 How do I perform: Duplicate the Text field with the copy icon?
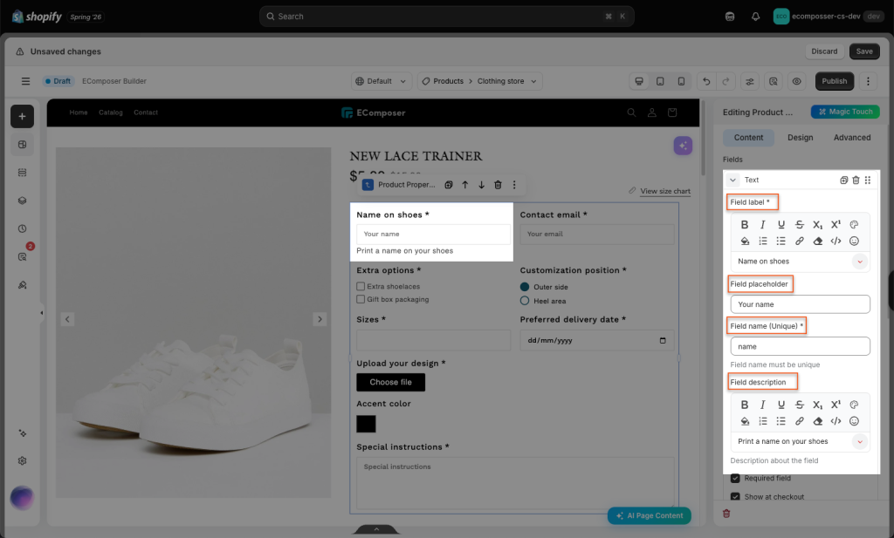844,180
